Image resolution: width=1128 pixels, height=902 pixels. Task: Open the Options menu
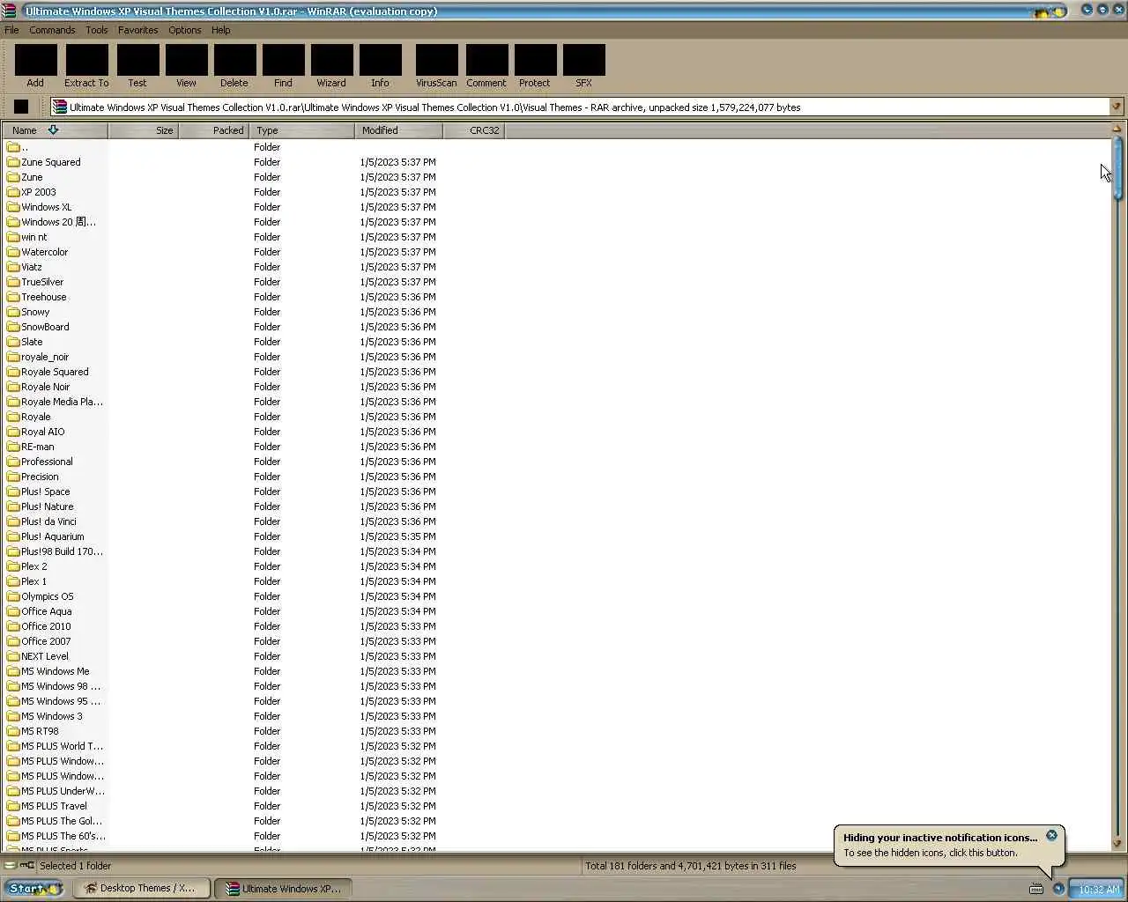pyautogui.click(x=185, y=30)
